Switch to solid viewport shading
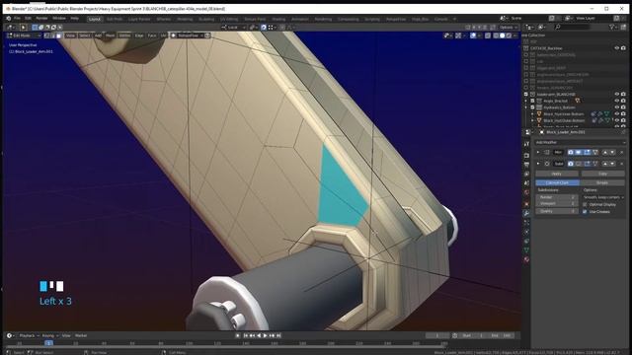This screenshot has width=632, height=355. pos(503,35)
